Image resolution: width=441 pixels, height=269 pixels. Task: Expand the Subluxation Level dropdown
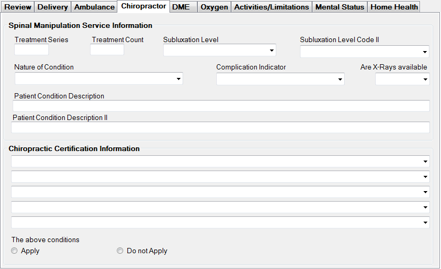(x=219, y=51)
